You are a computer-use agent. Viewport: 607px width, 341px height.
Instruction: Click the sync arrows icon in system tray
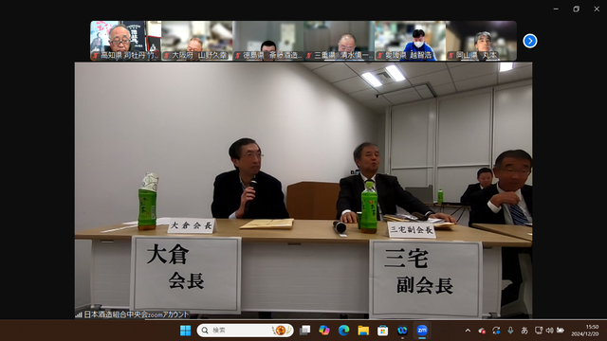[x=496, y=331]
